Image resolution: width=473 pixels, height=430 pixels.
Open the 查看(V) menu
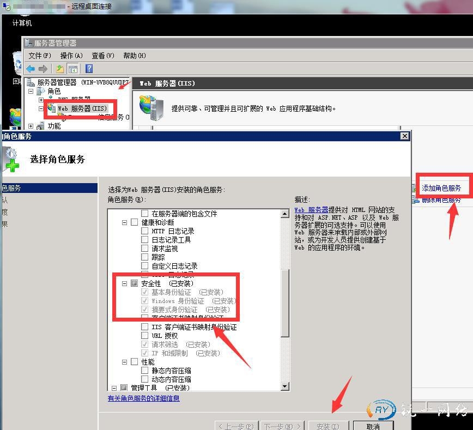102,56
